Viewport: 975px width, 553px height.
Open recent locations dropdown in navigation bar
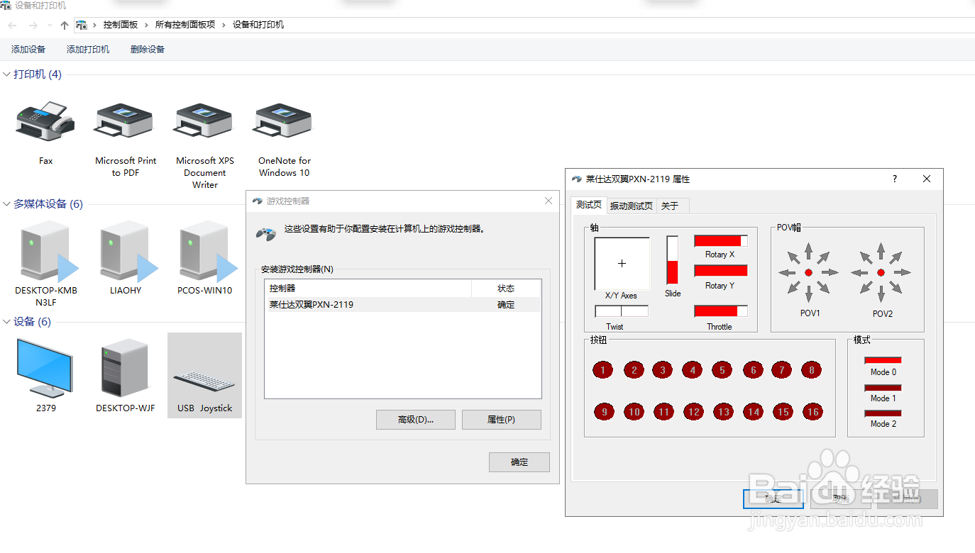50,25
